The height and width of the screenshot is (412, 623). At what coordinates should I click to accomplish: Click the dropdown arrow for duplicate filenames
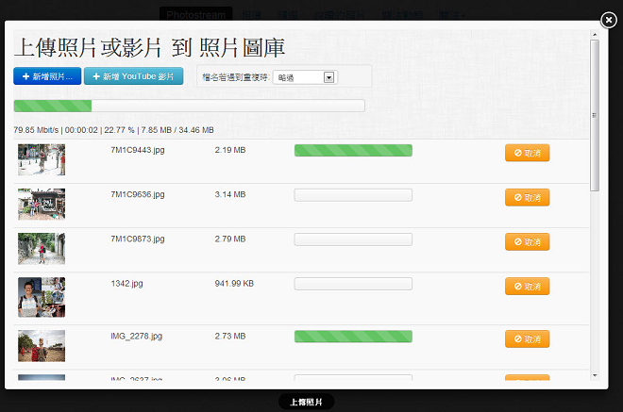328,77
